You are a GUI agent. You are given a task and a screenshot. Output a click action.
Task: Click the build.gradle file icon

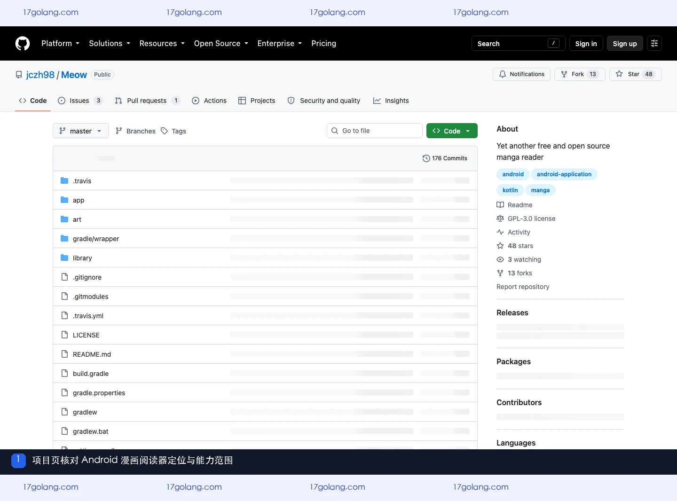coord(64,374)
